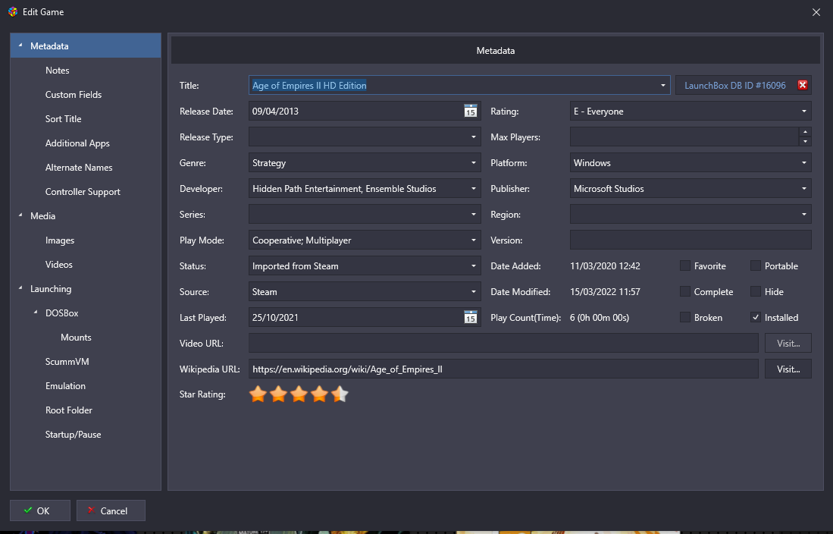Viewport: 833px width, 534px height.
Task: Check the Hide checkbox
Action: coord(756,291)
